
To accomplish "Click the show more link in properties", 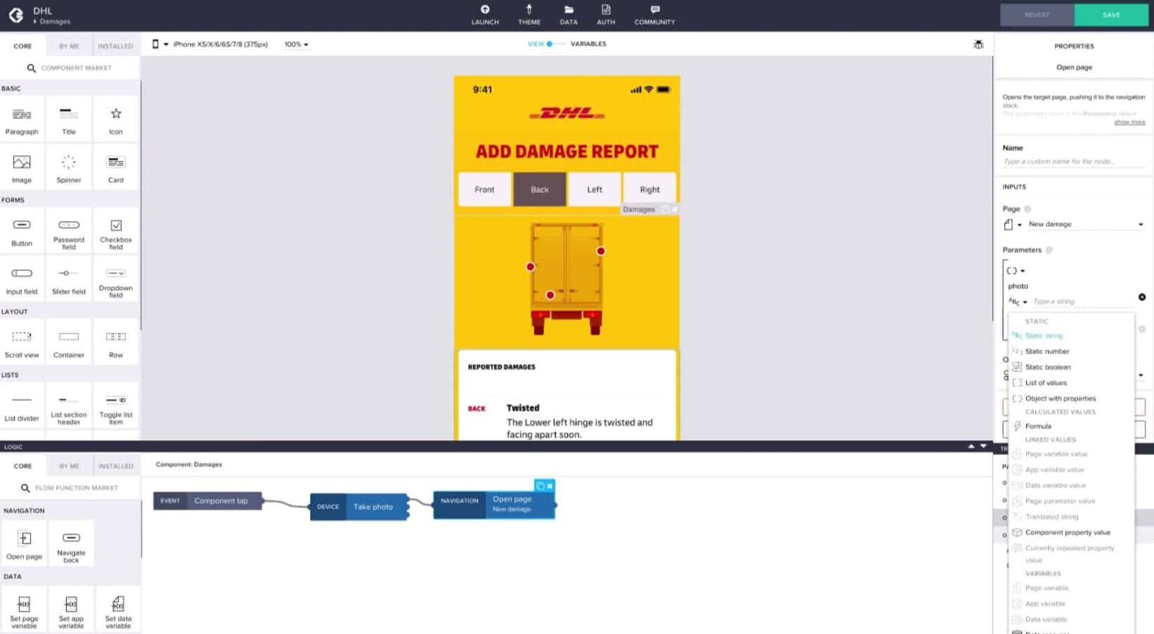I will 1129,122.
